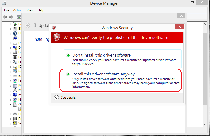Expand the 'Bl' Bluetooth tree node
The image size is (210, 136).
tap(10, 34)
